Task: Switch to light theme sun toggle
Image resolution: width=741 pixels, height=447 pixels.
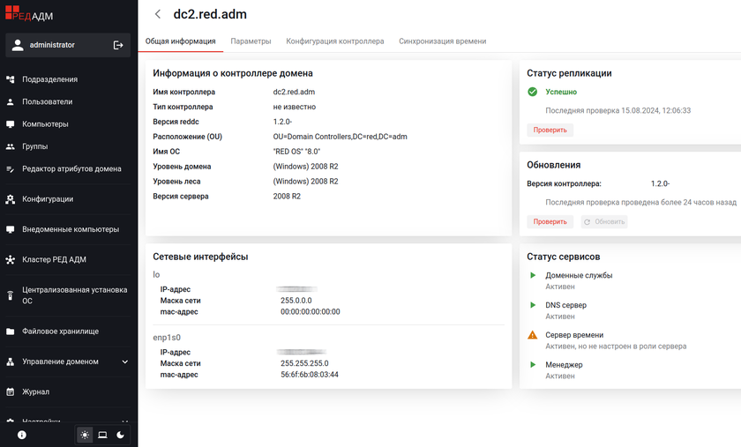Action: 85,435
